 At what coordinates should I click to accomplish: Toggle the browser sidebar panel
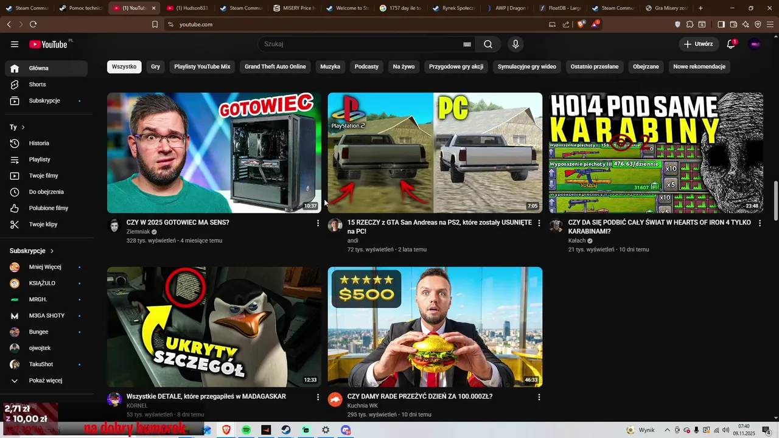tap(721, 24)
